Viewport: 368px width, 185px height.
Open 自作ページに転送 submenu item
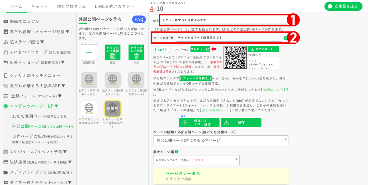tap(42, 139)
